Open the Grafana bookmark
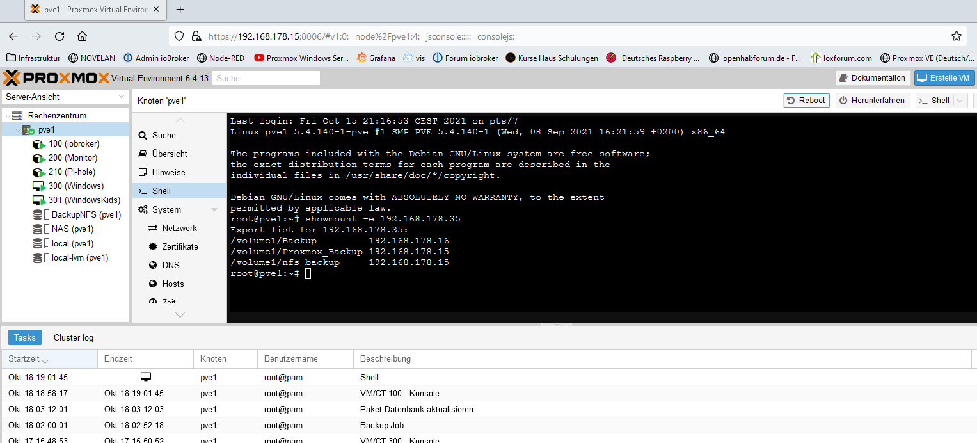Screen dimensions: 977x443 [376, 58]
